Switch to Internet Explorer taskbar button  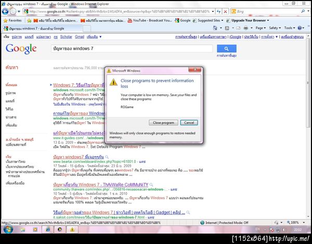(x=48, y=229)
